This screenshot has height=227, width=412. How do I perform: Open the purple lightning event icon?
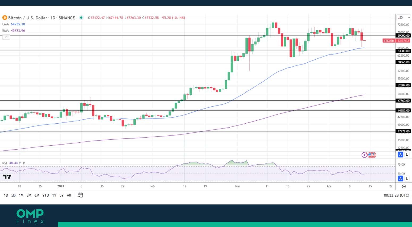[364, 155]
